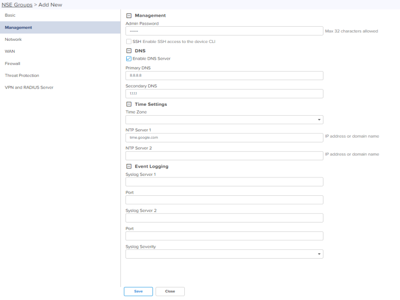
Task: Click the Close button
Action: pyautogui.click(x=170, y=291)
